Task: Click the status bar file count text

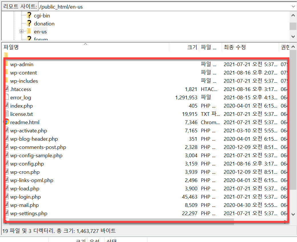Action: pyautogui.click(x=59, y=231)
